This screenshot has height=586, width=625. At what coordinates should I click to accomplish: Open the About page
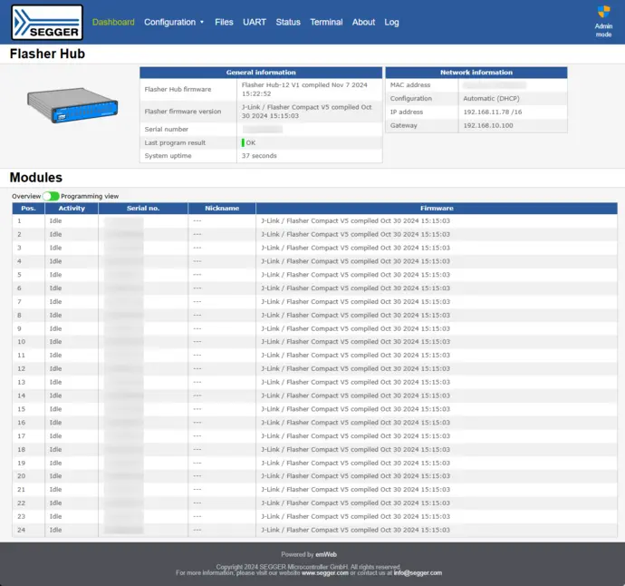click(363, 23)
